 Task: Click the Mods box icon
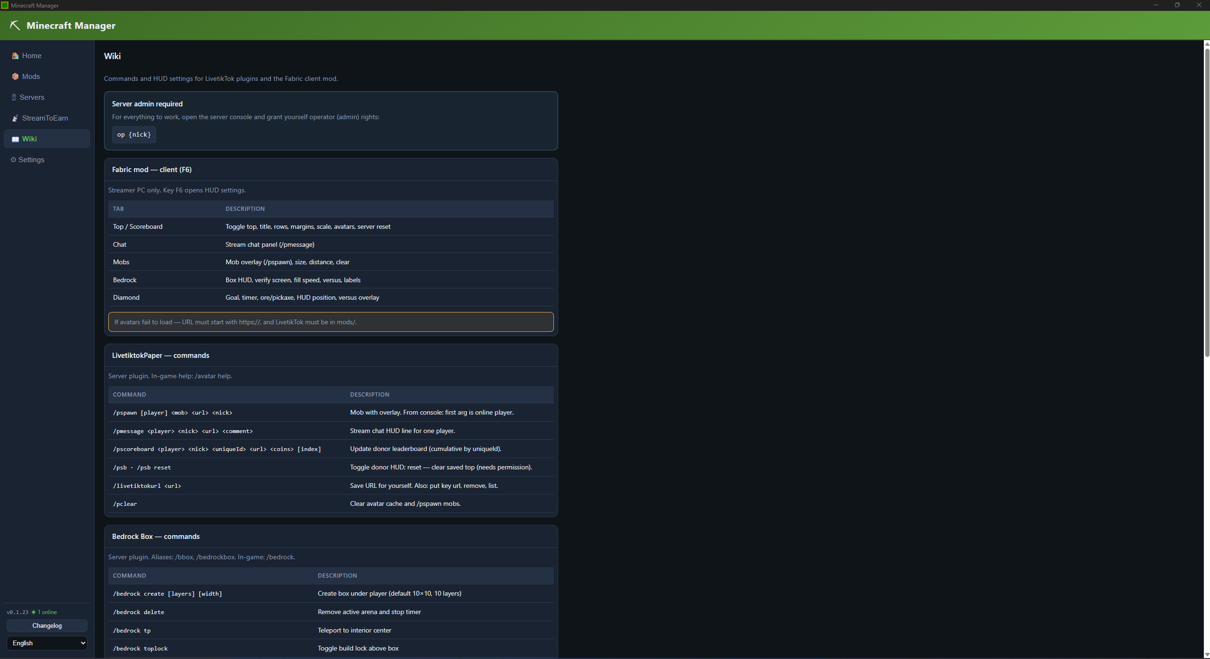[x=15, y=77]
